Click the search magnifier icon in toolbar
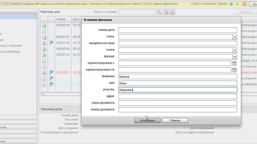Image resolution: width=257 pixels, height=144 pixels. tap(159, 12)
